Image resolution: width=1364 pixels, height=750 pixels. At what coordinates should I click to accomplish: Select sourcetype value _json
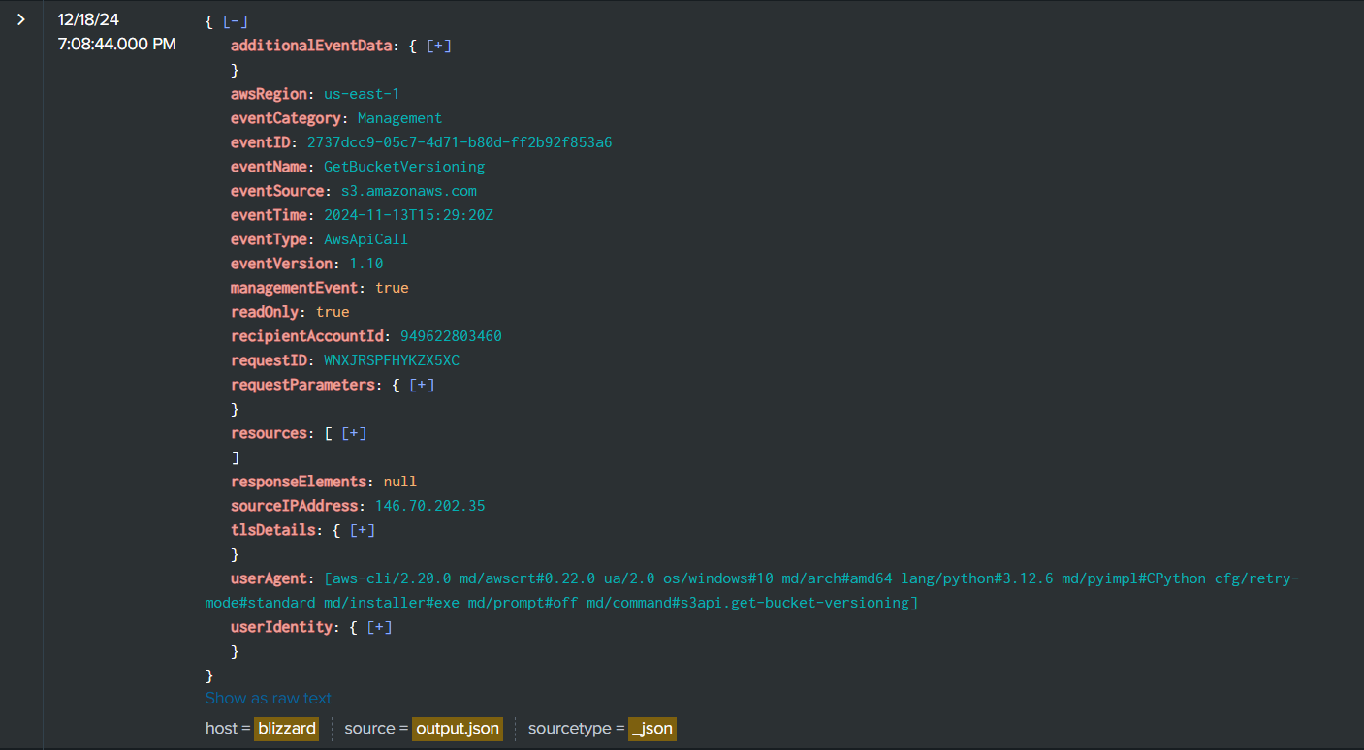pyautogui.click(x=651, y=729)
